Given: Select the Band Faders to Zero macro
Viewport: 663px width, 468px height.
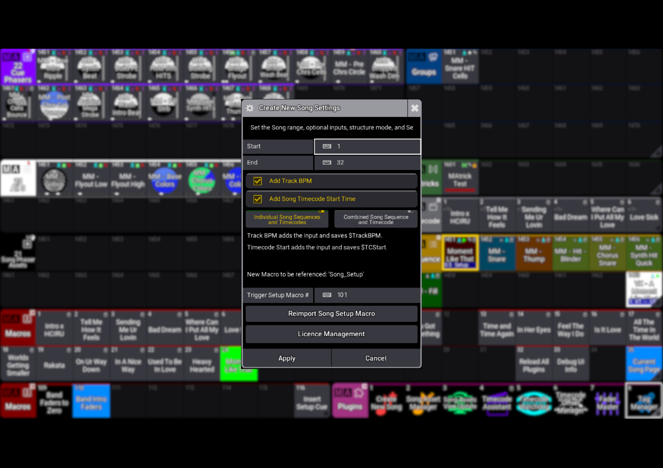Looking at the screenshot, I should click(54, 401).
